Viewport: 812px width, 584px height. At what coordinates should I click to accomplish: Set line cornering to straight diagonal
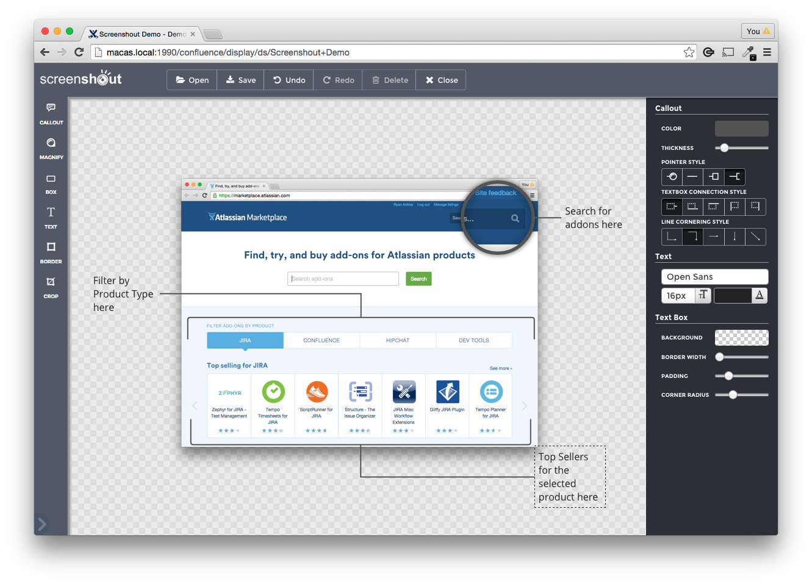click(x=755, y=237)
